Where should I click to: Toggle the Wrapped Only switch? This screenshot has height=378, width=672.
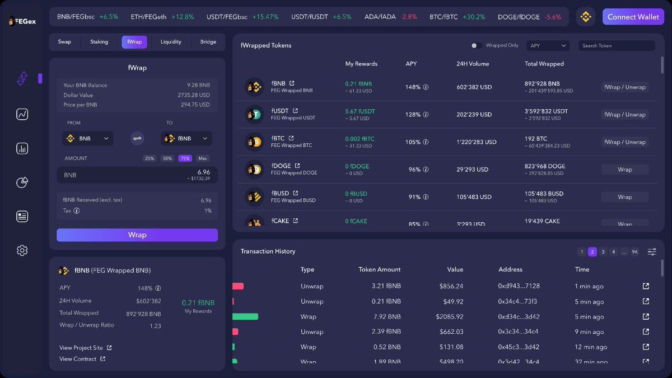476,45
